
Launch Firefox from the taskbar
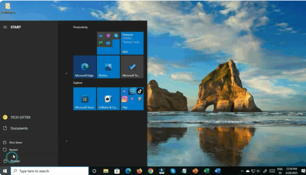pos(139,171)
